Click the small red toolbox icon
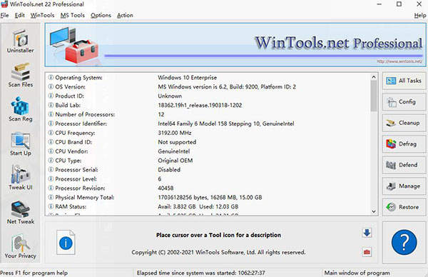Image resolution: width=428 pixels, height=277 pixels. pos(367,252)
